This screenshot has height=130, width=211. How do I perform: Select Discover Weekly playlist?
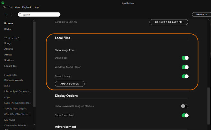(x=13, y=80)
